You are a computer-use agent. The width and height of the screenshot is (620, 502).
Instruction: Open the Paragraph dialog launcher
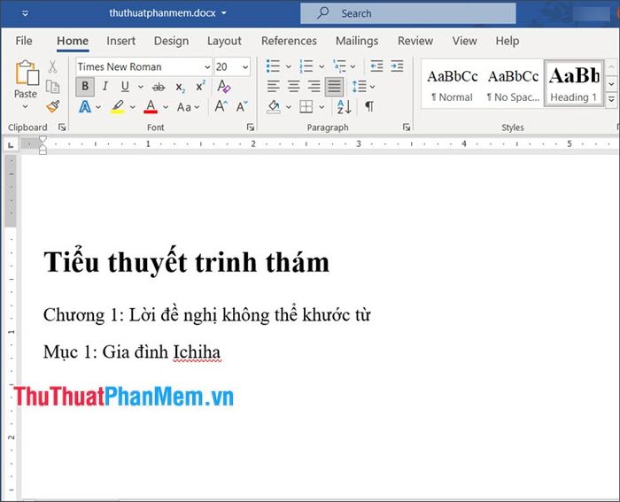pyautogui.click(x=406, y=127)
